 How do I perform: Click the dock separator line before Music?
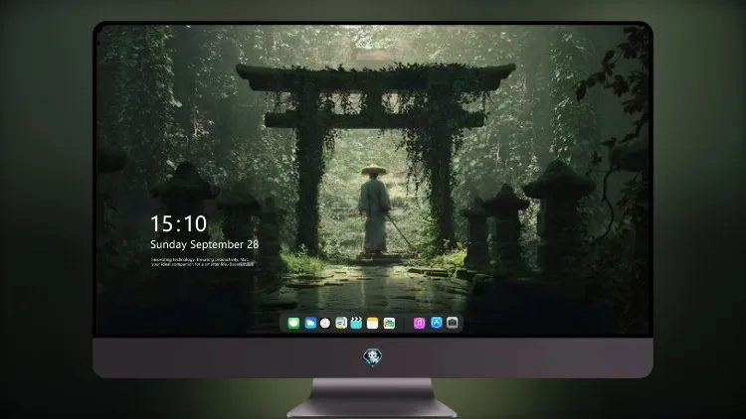pyautogui.click(x=405, y=323)
